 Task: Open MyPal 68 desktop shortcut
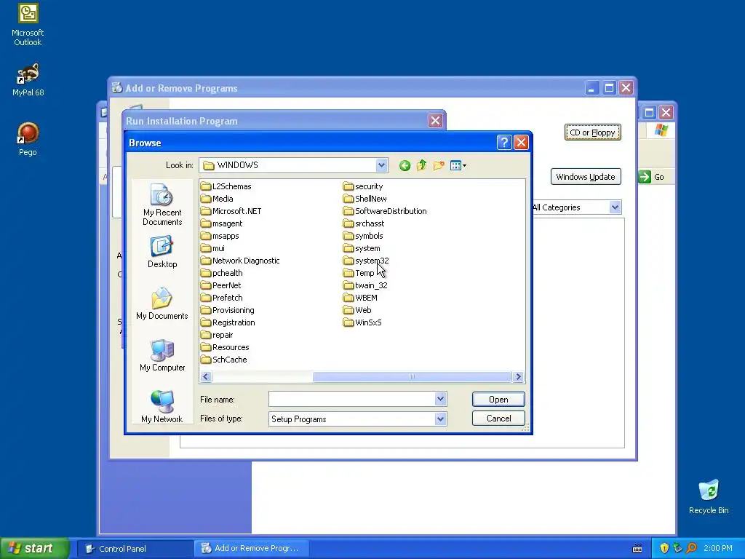coord(28,80)
